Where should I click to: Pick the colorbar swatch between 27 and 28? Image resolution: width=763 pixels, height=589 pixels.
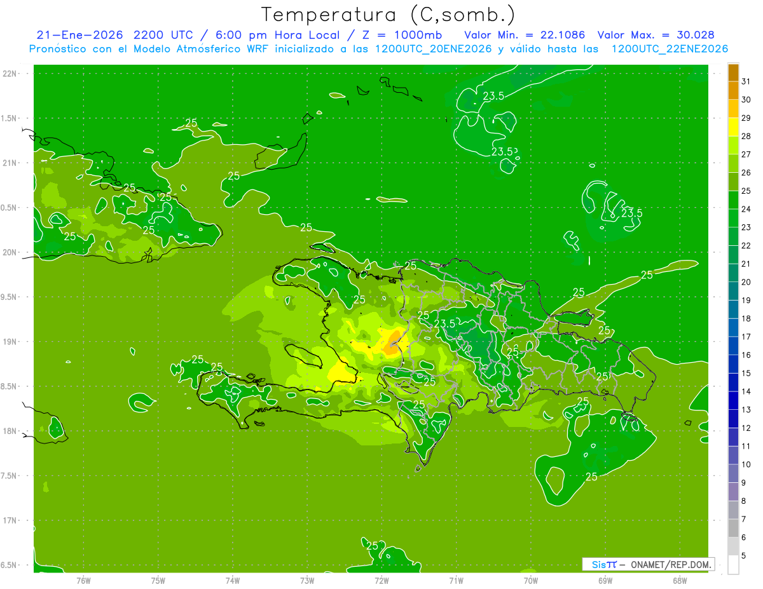(x=733, y=145)
